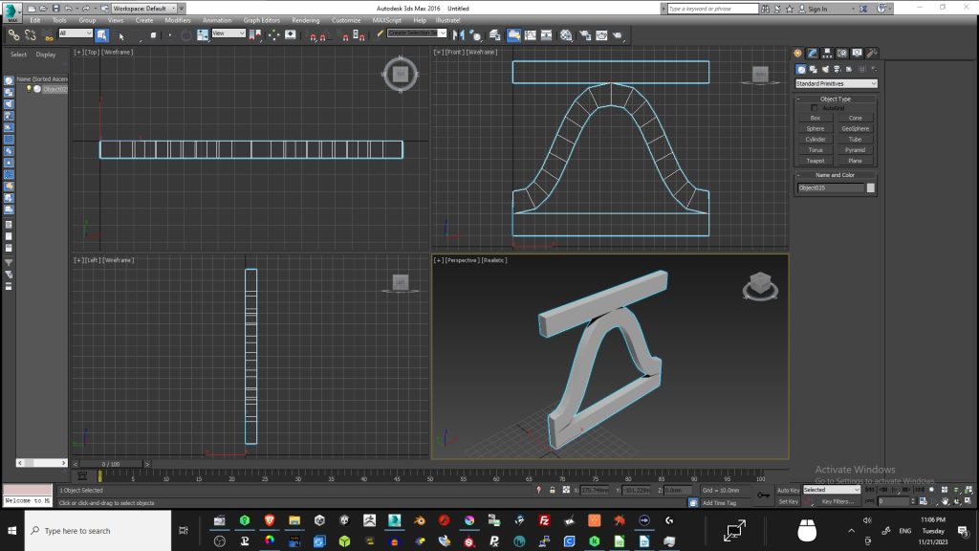979x551 pixels.
Task: Click the Unlink Selection tool
Action: (x=30, y=35)
